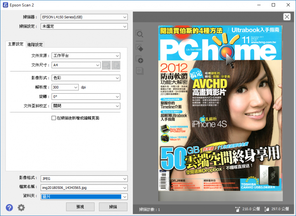Click the 預視 preview button

coord(80,207)
